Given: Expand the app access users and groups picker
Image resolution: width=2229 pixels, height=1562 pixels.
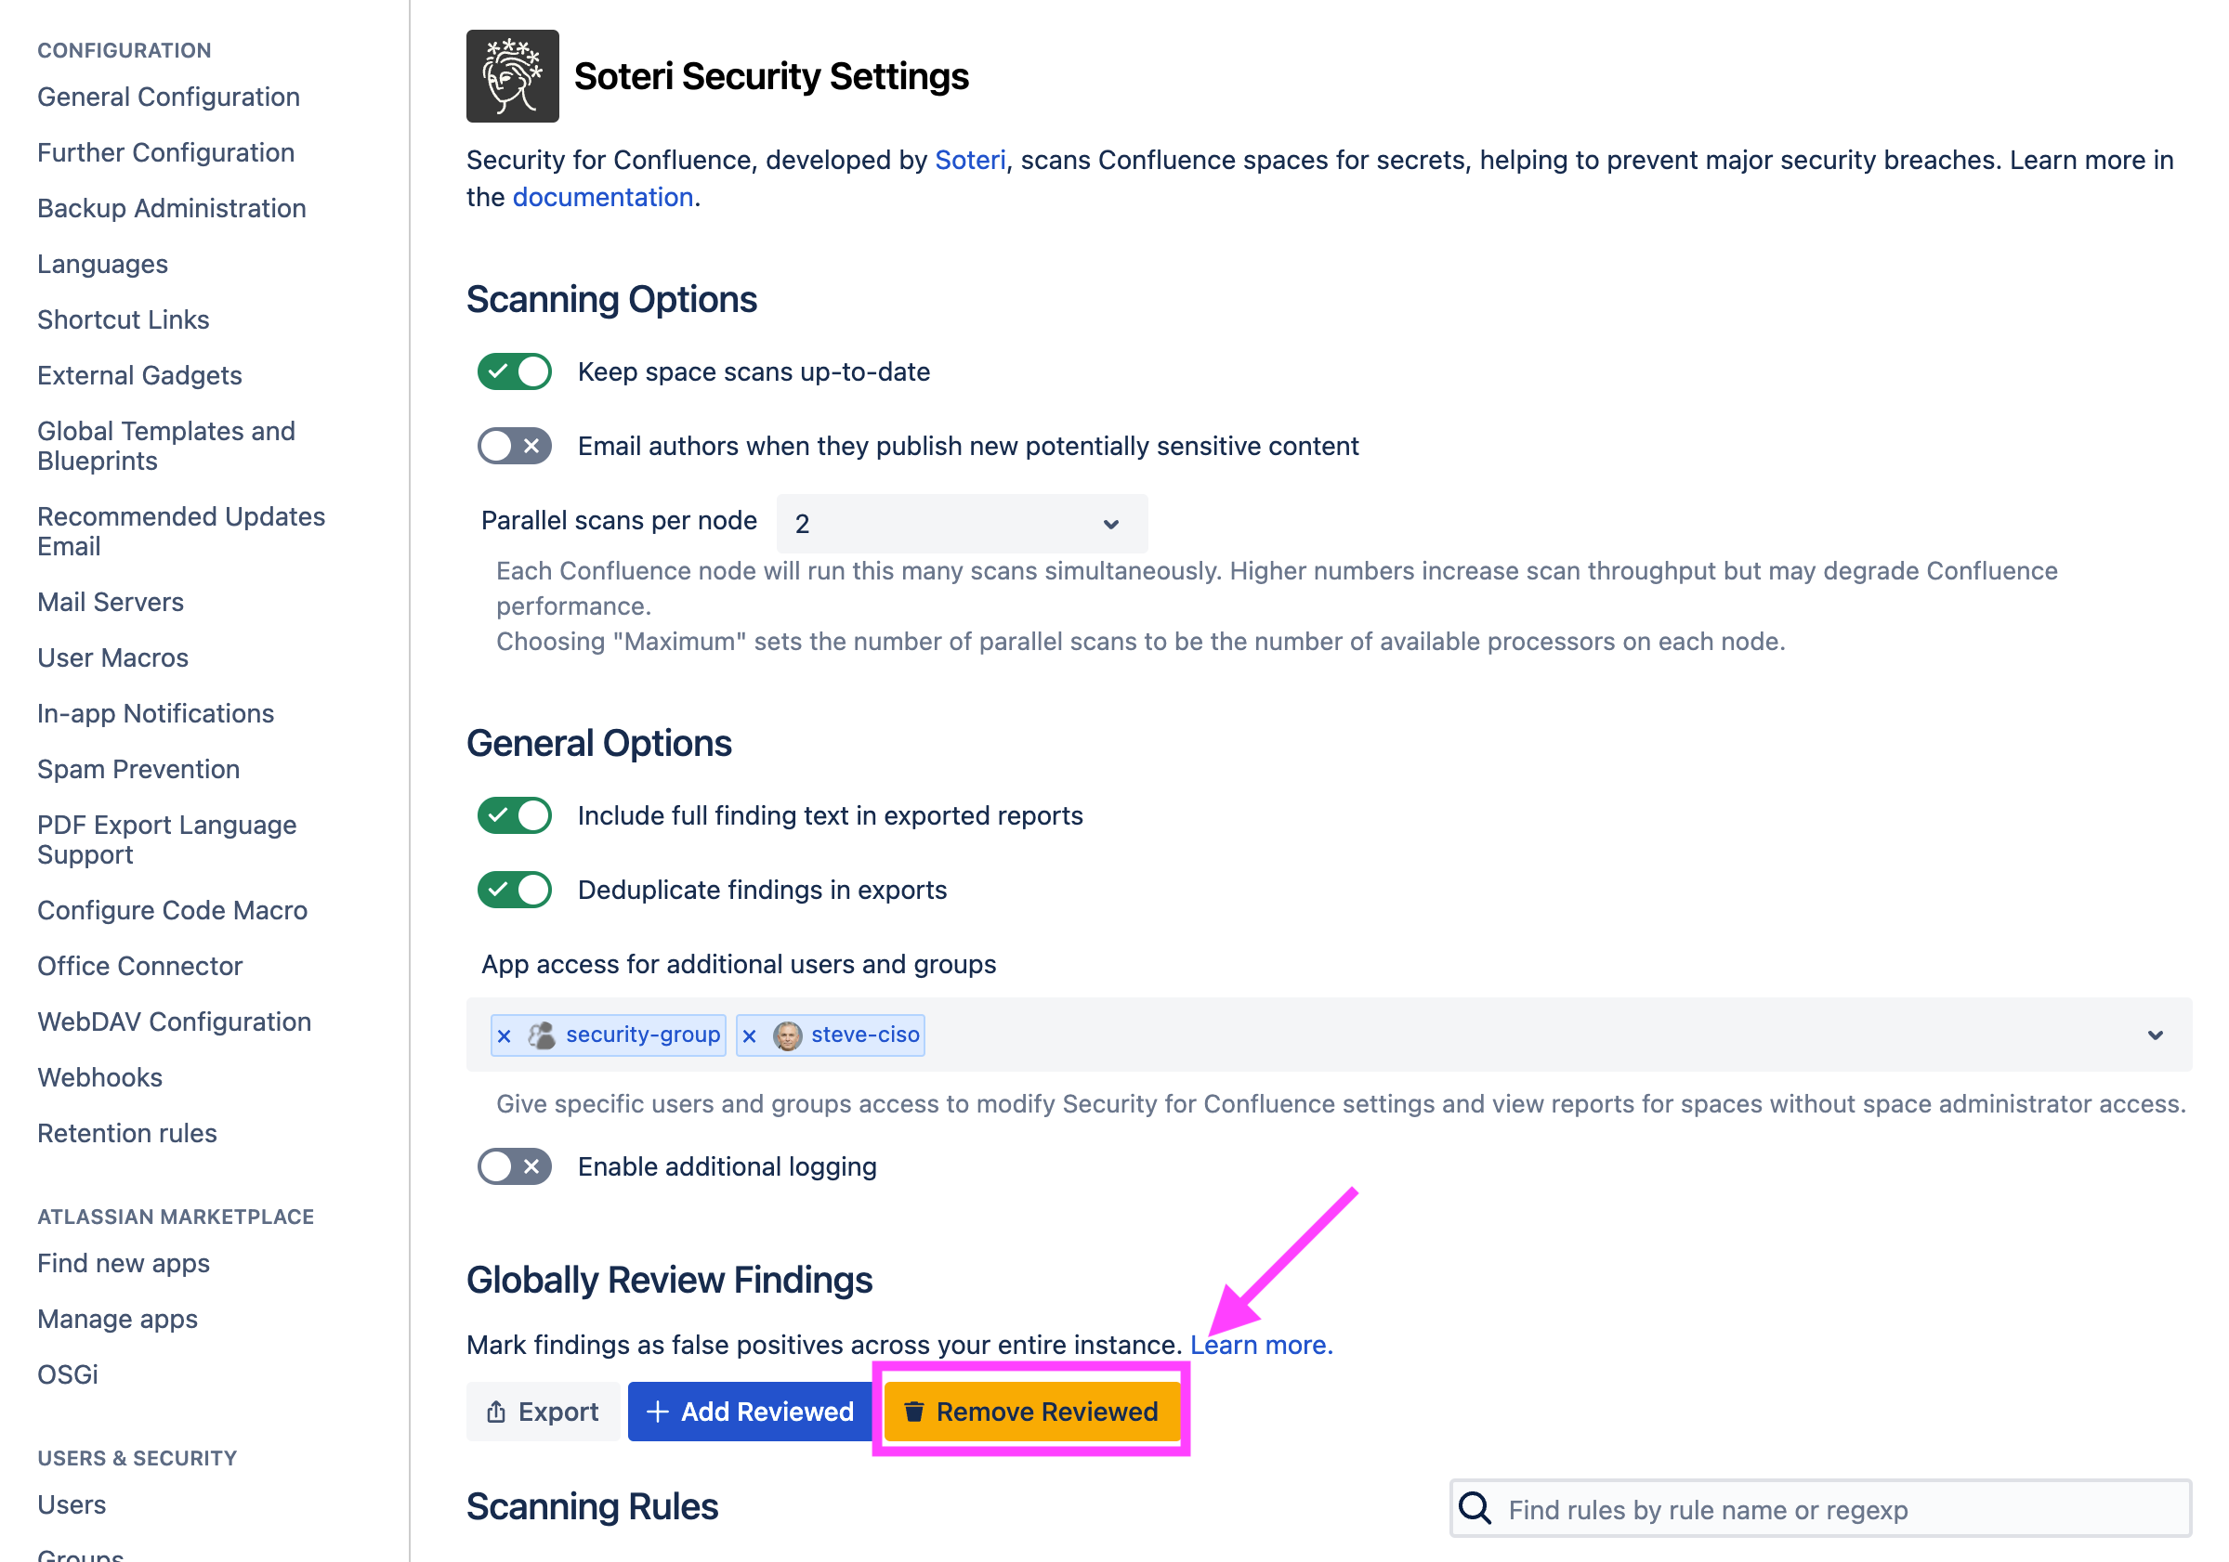Looking at the screenshot, I should [x=2156, y=1035].
